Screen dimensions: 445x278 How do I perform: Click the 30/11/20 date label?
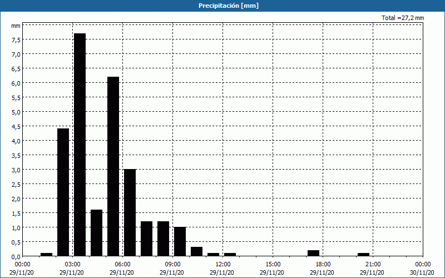tap(422, 272)
